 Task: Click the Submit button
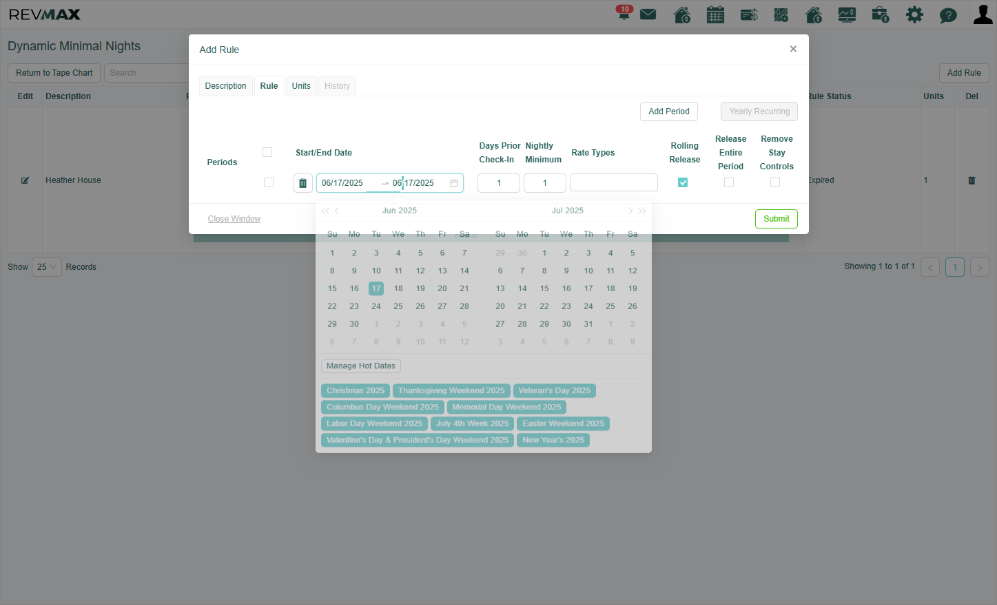pos(777,219)
